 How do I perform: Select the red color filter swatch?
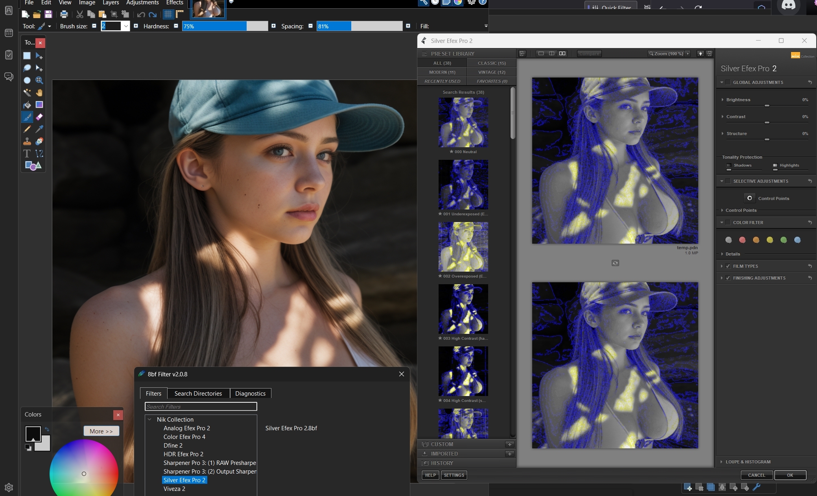(x=742, y=240)
